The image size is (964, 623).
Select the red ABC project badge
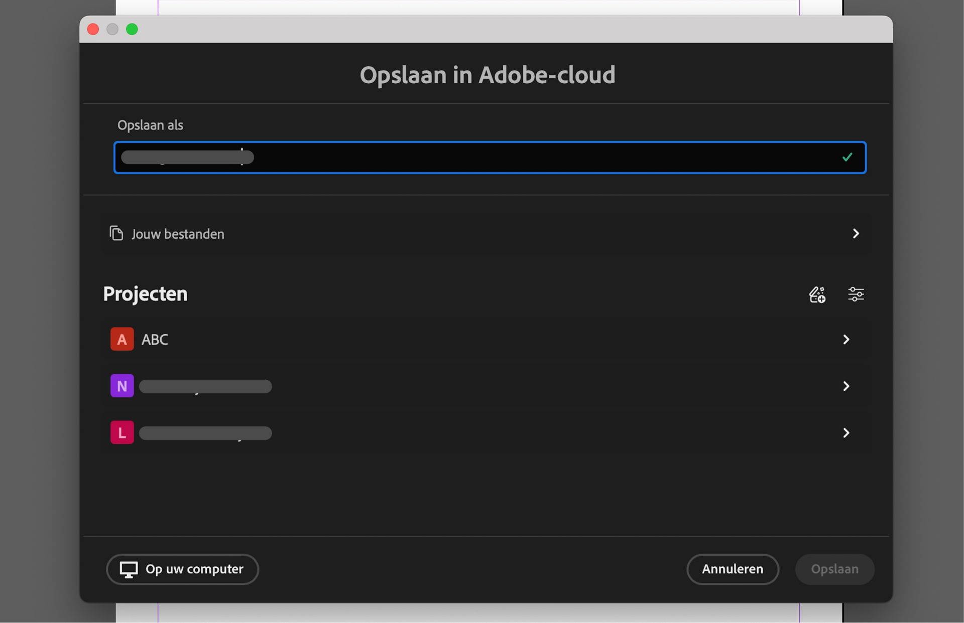pos(122,339)
